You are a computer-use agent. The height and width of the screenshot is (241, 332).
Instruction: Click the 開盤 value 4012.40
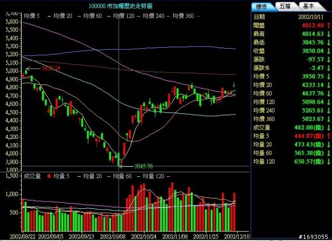pyautogui.click(x=313, y=25)
